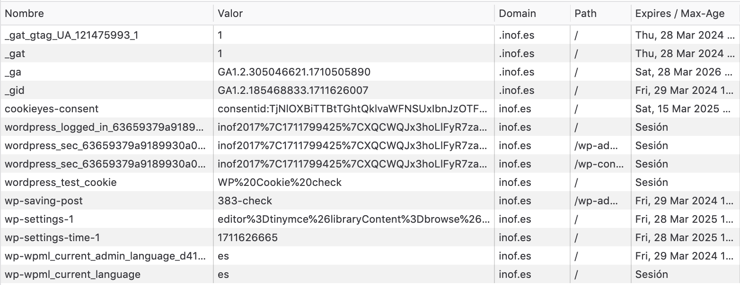Click the wp-wpml_current_language cookie
Viewport: 740px width, 285px height.
(x=72, y=275)
